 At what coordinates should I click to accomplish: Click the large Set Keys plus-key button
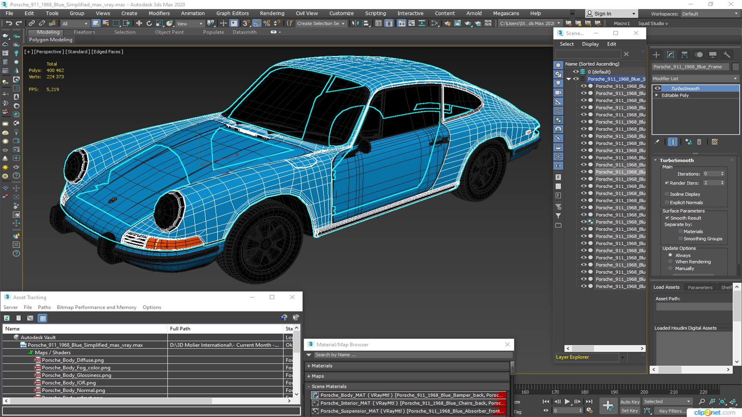pyautogui.click(x=608, y=405)
